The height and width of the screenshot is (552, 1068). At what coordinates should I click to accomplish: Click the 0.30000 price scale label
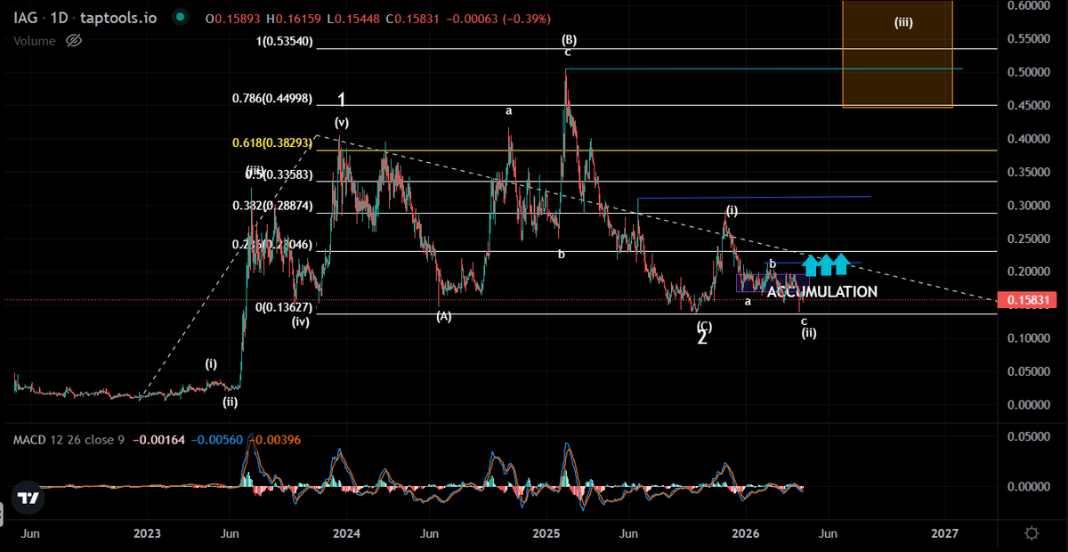tap(1032, 206)
